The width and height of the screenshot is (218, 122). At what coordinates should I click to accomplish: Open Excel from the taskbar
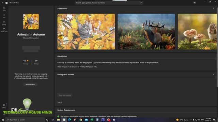(x=92, y=120)
